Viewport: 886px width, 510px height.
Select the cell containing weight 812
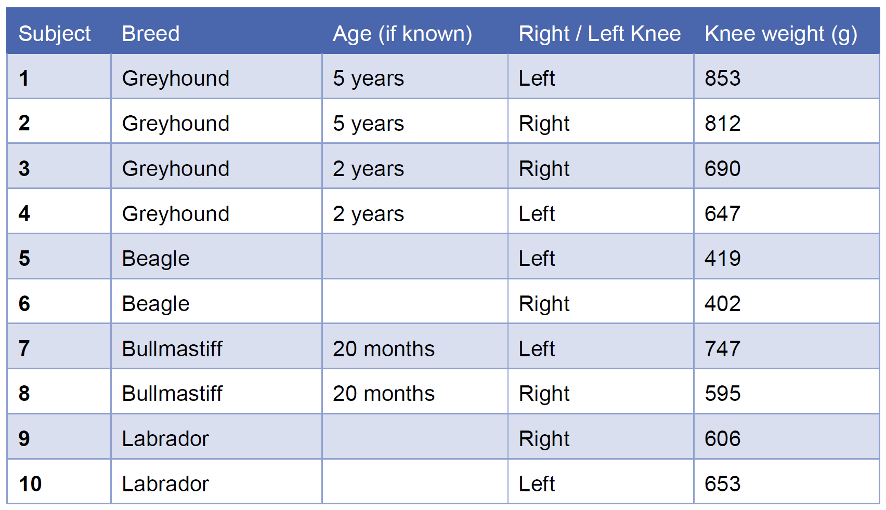[x=723, y=124]
